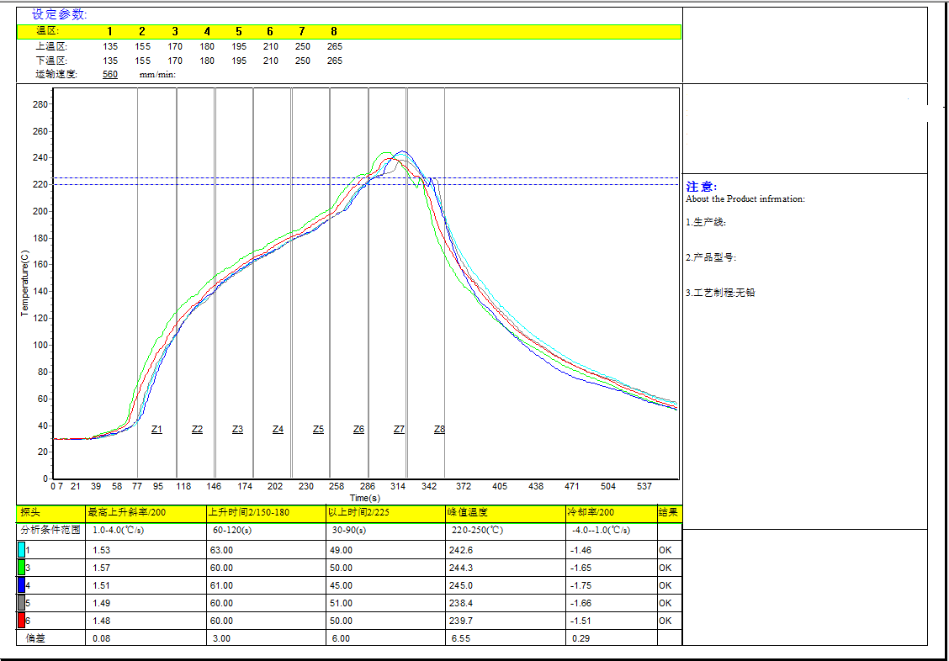Click the 设定参数 heading

(x=59, y=14)
